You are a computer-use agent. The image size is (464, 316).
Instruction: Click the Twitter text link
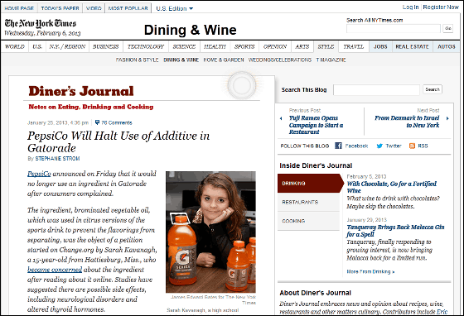[394, 146]
